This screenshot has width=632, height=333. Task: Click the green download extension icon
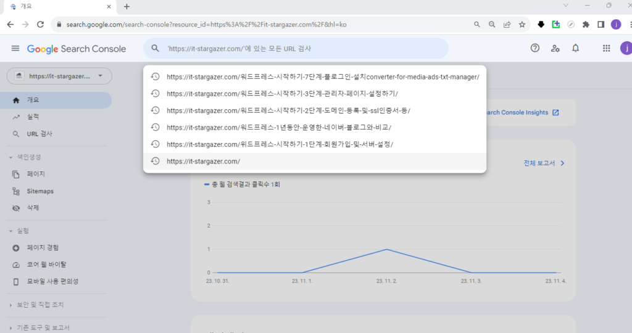(556, 25)
